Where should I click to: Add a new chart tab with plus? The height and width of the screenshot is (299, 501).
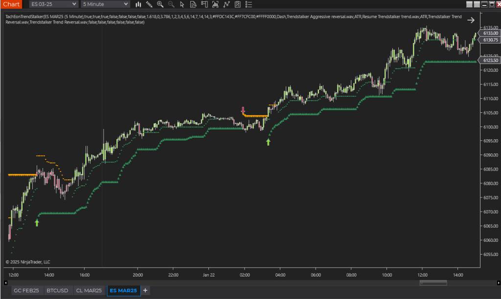(145, 291)
